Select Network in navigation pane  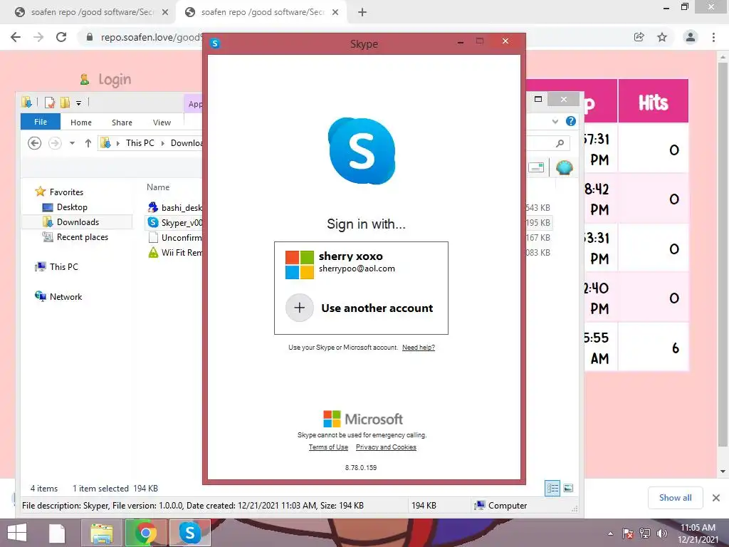(58, 297)
